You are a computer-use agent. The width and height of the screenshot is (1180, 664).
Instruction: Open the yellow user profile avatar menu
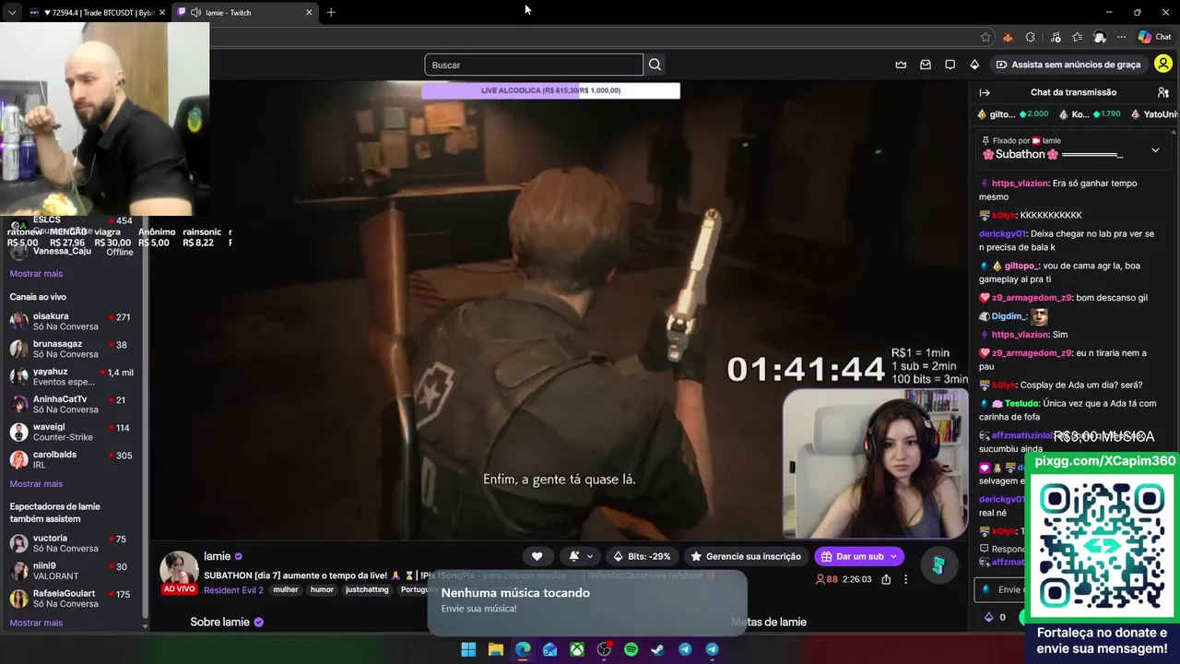tap(1162, 65)
